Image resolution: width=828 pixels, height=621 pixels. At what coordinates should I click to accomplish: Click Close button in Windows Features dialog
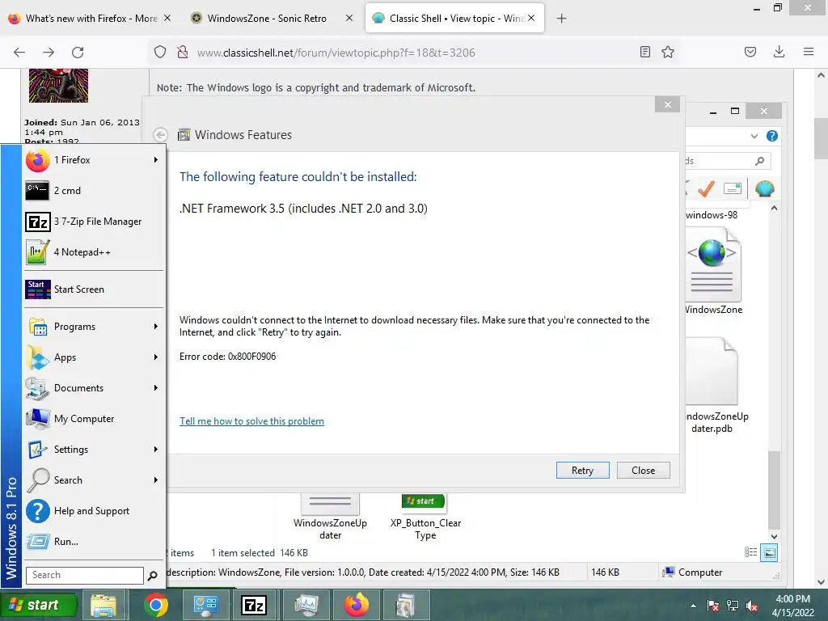(x=643, y=471)
